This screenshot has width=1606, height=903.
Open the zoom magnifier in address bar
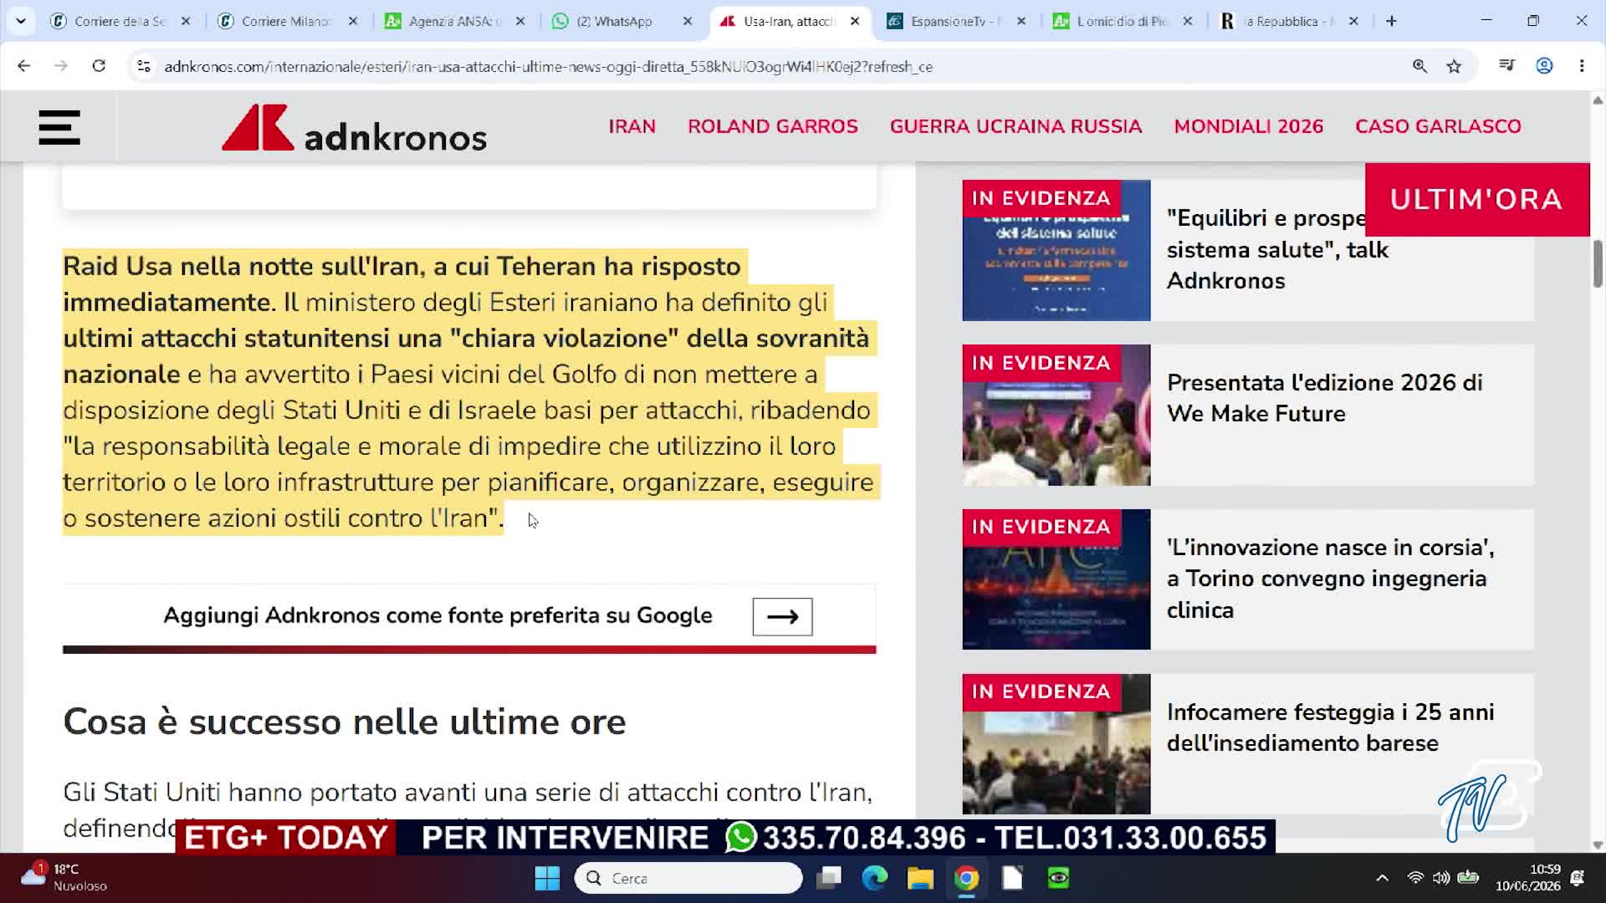click(1419, 66)
